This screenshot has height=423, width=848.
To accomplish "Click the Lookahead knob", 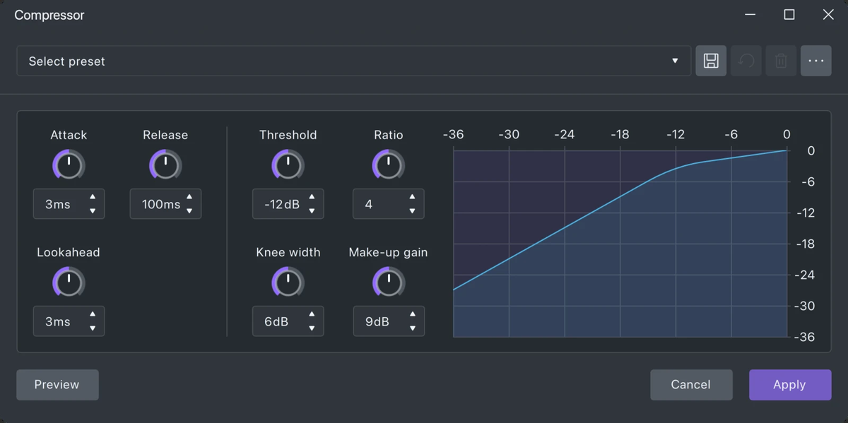I will point(69,283).
